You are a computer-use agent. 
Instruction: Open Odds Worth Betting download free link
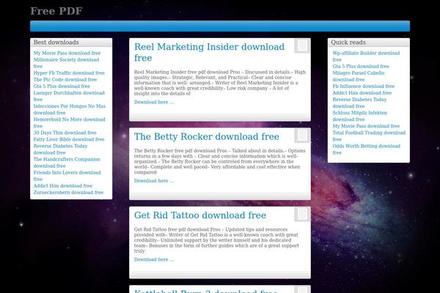(x=366, y=149)
